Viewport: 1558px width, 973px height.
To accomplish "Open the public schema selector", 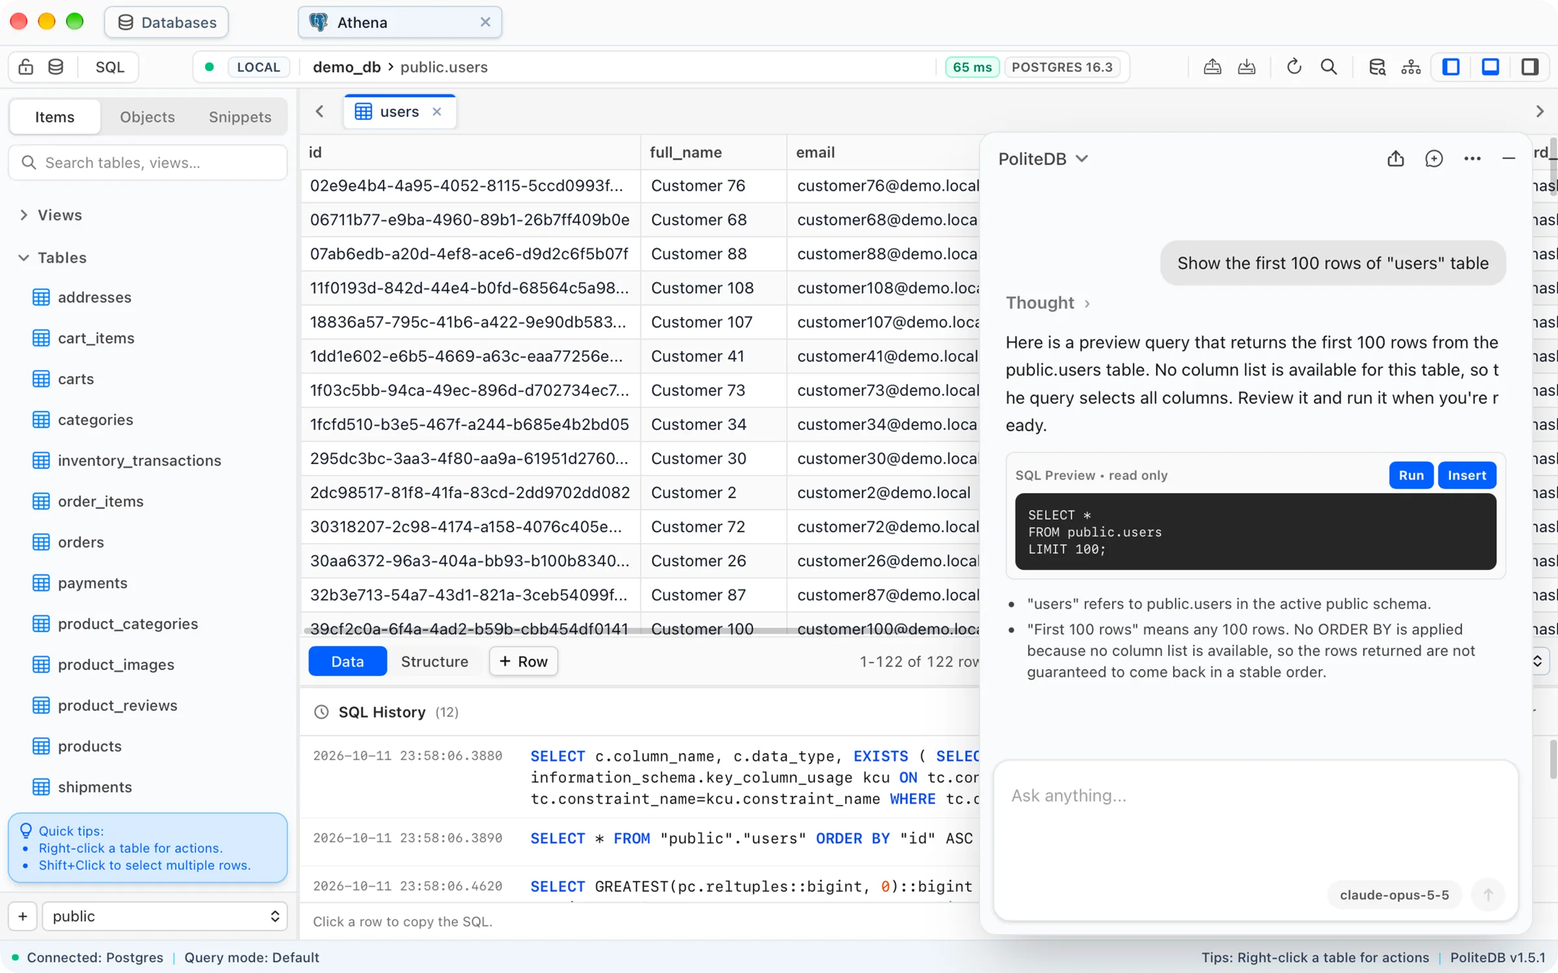I will [164, 916].
